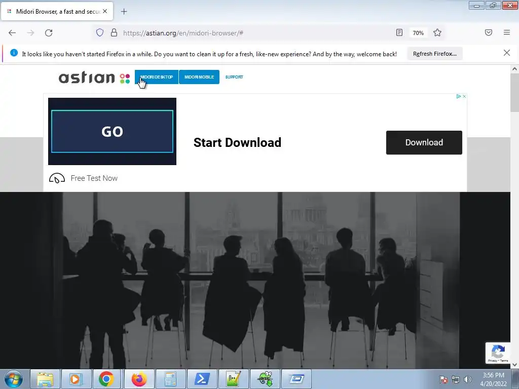The width and height of the screenshot is (519, 389).
Task: Open the Firefox application menu
Action: [x=507, y=32]
